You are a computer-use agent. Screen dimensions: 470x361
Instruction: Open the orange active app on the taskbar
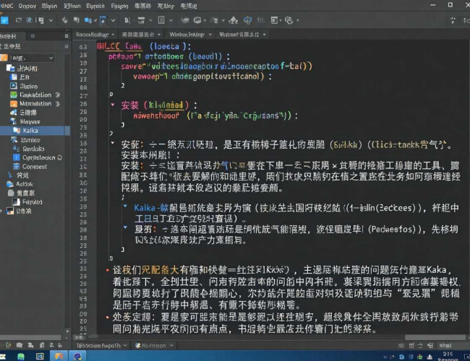point(59,356)
